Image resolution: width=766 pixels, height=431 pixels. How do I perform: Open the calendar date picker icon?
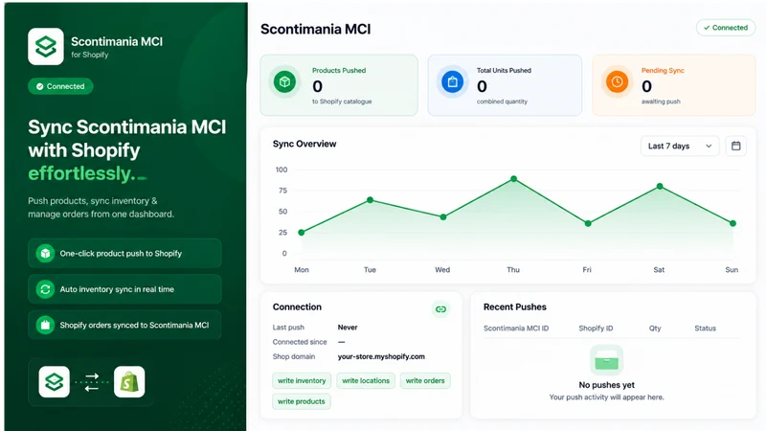[735, 147]
